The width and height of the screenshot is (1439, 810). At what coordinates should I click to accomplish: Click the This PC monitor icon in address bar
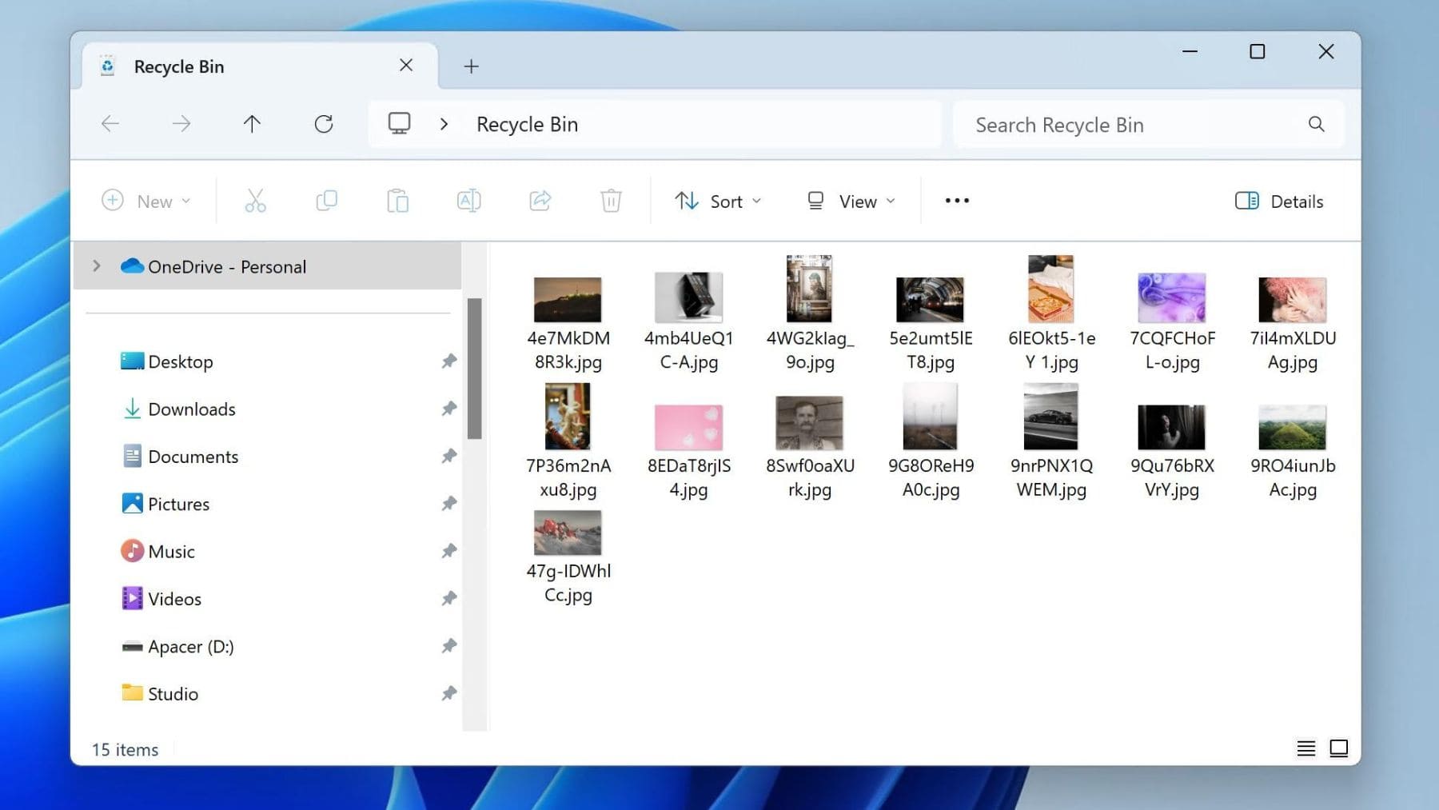point(399,124)
